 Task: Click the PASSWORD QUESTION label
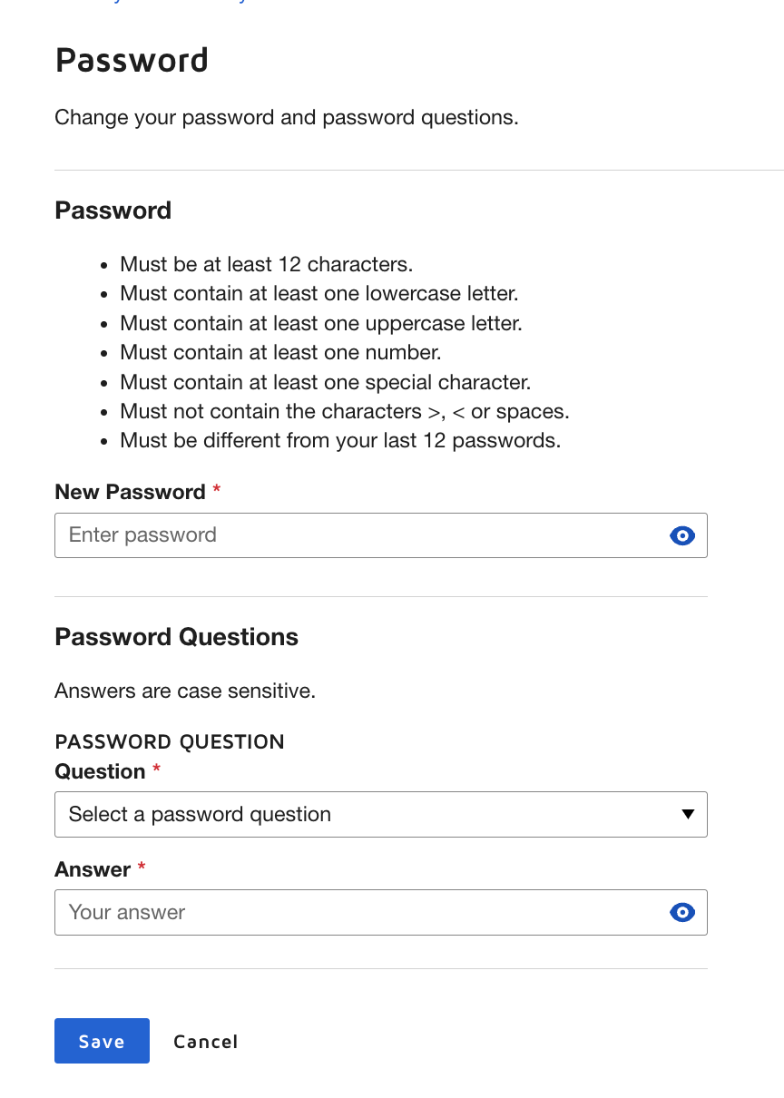pyautogui.click(x=170, y=741)
